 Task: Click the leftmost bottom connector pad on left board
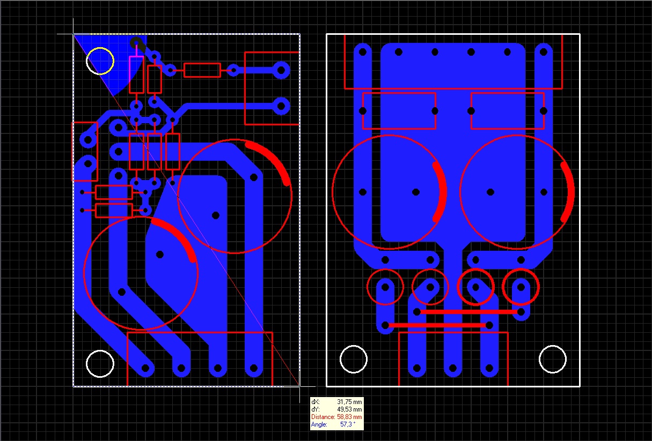click(x=145, y=369)
